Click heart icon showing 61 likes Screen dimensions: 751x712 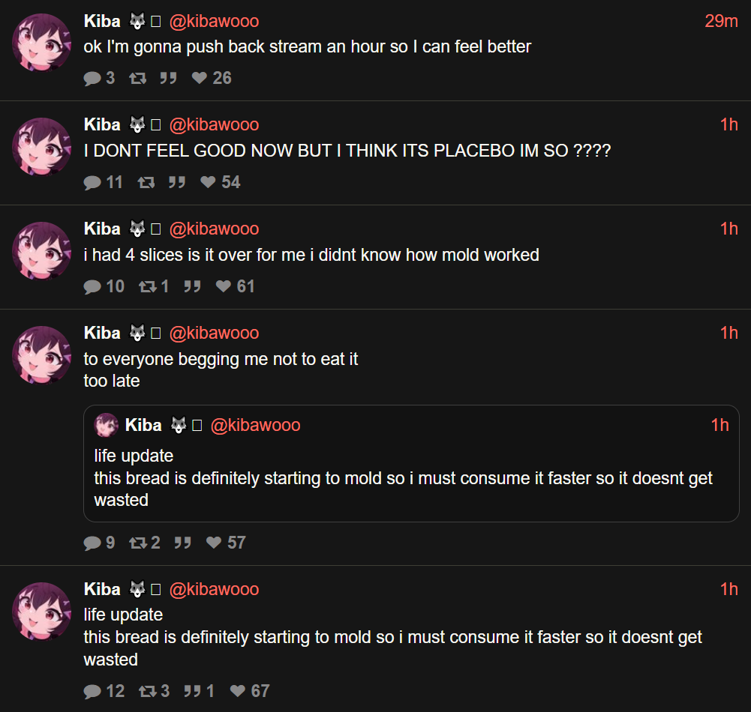point(223,286)
